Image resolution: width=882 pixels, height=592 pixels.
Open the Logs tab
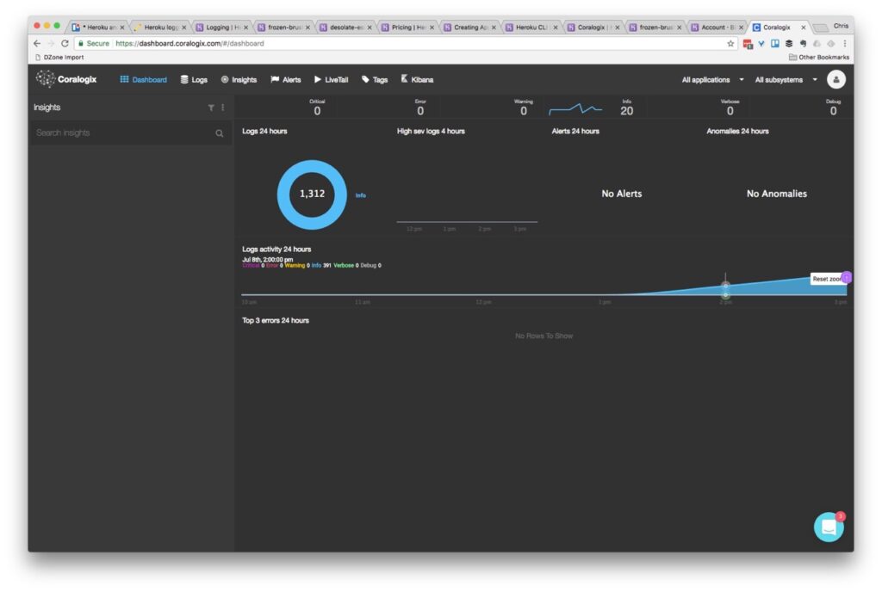(194, 80)
